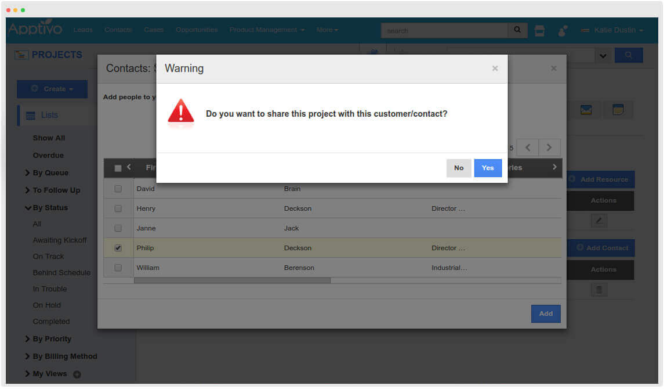Image resolution: width=667 pixels, height=389 pixels.
Task: Uncheck the Philip Deckson checkbox
Action: coord(118,248)
